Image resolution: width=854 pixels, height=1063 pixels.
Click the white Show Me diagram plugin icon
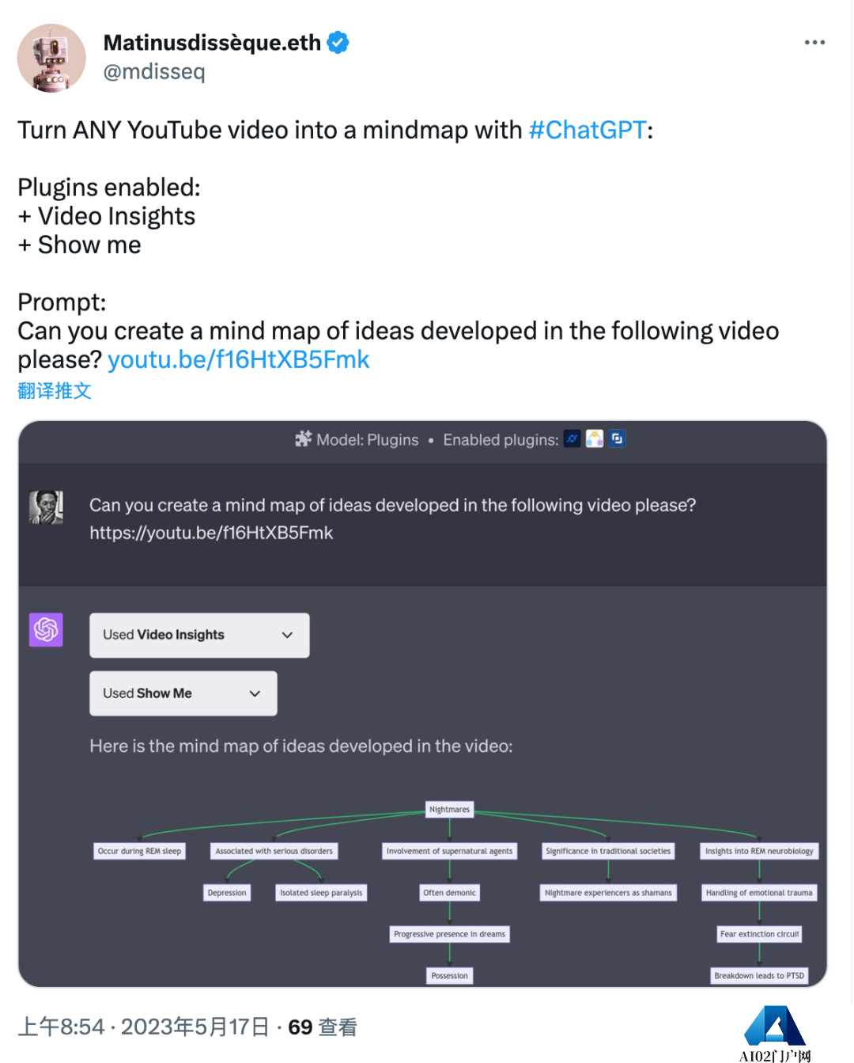tap(595, 438)
